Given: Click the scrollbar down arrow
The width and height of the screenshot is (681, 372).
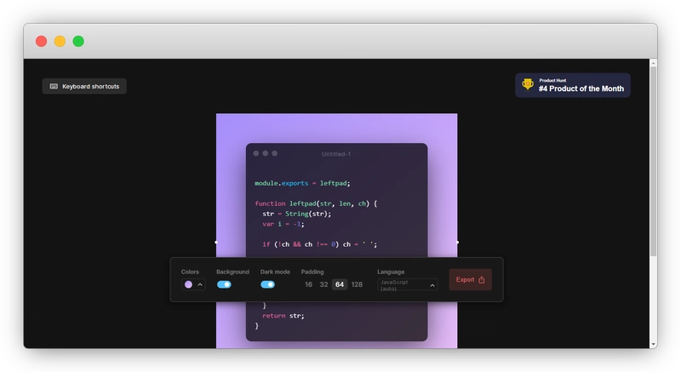Looking at the screenshot, I should [653, 344].
